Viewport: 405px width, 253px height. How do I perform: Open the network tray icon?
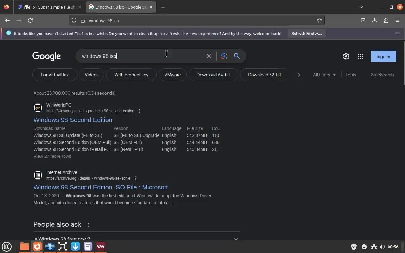pyautogui.click(x=374, y=247)
